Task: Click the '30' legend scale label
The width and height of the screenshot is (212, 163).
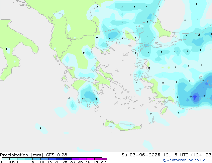Action: (x=73, y=162)
